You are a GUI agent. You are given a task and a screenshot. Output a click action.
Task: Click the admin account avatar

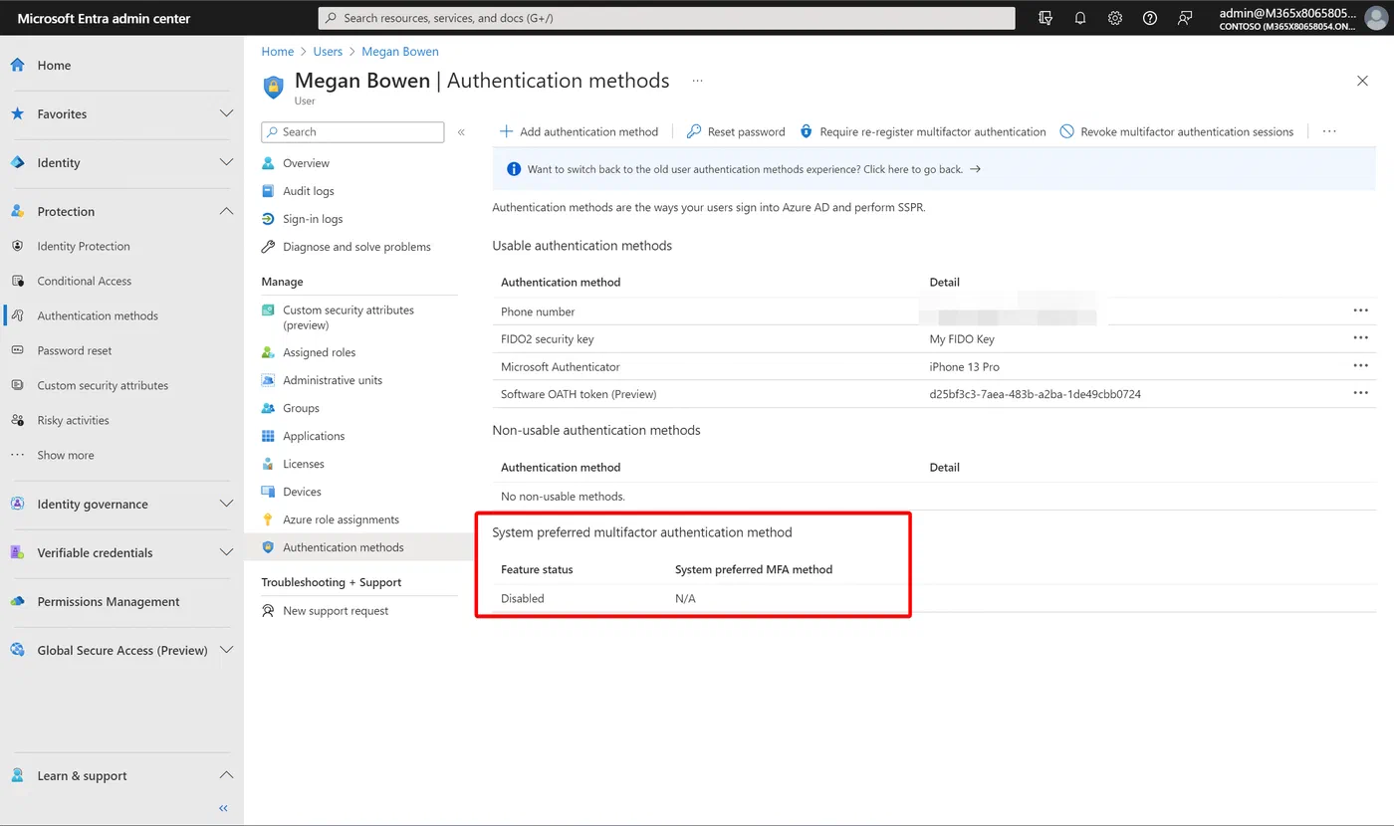(1375, 18)
